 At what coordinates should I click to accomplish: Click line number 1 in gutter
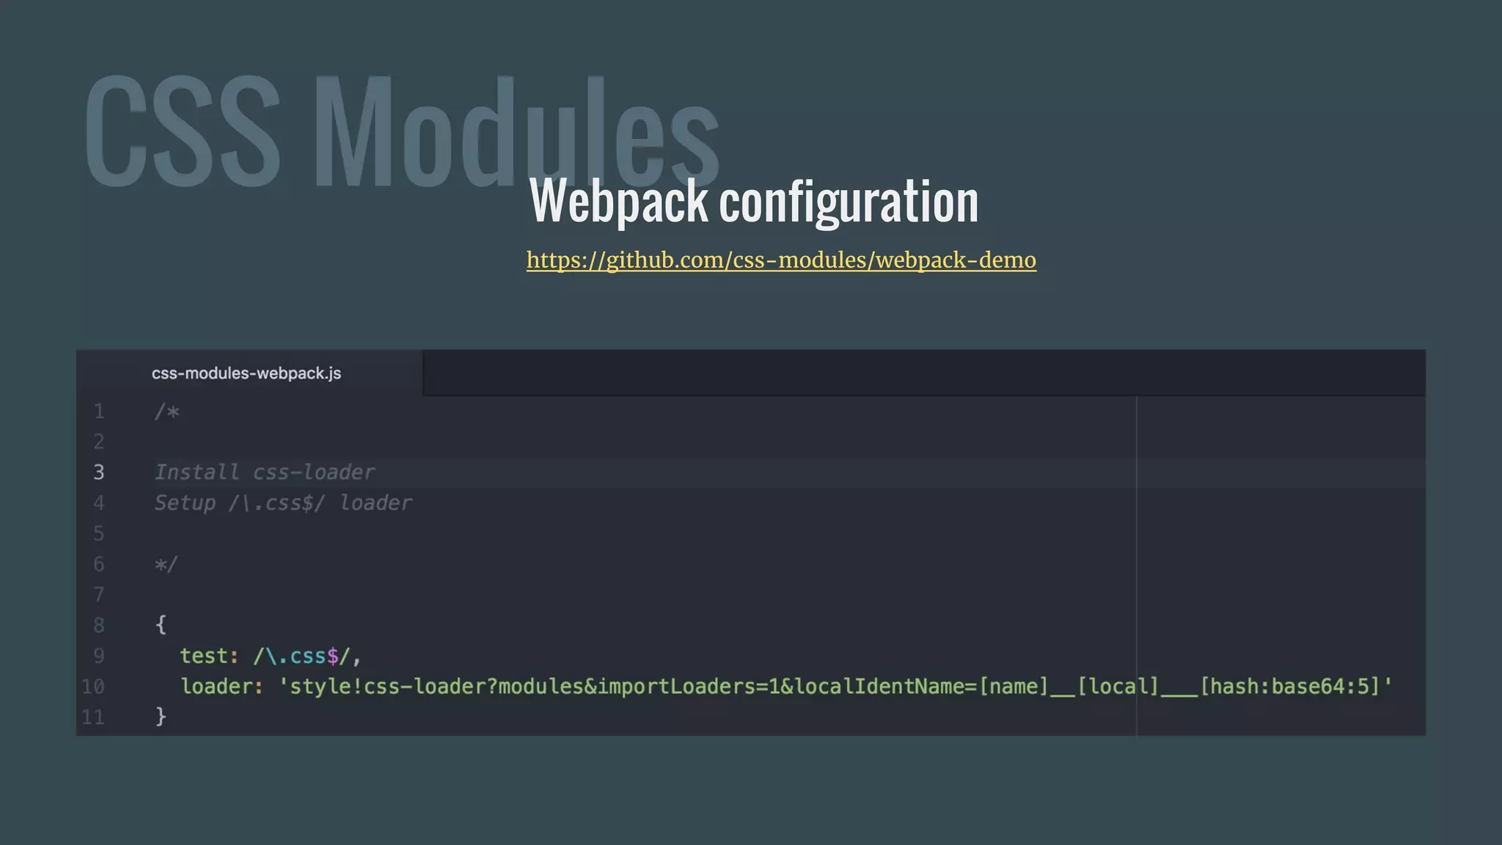click(99, 411)
